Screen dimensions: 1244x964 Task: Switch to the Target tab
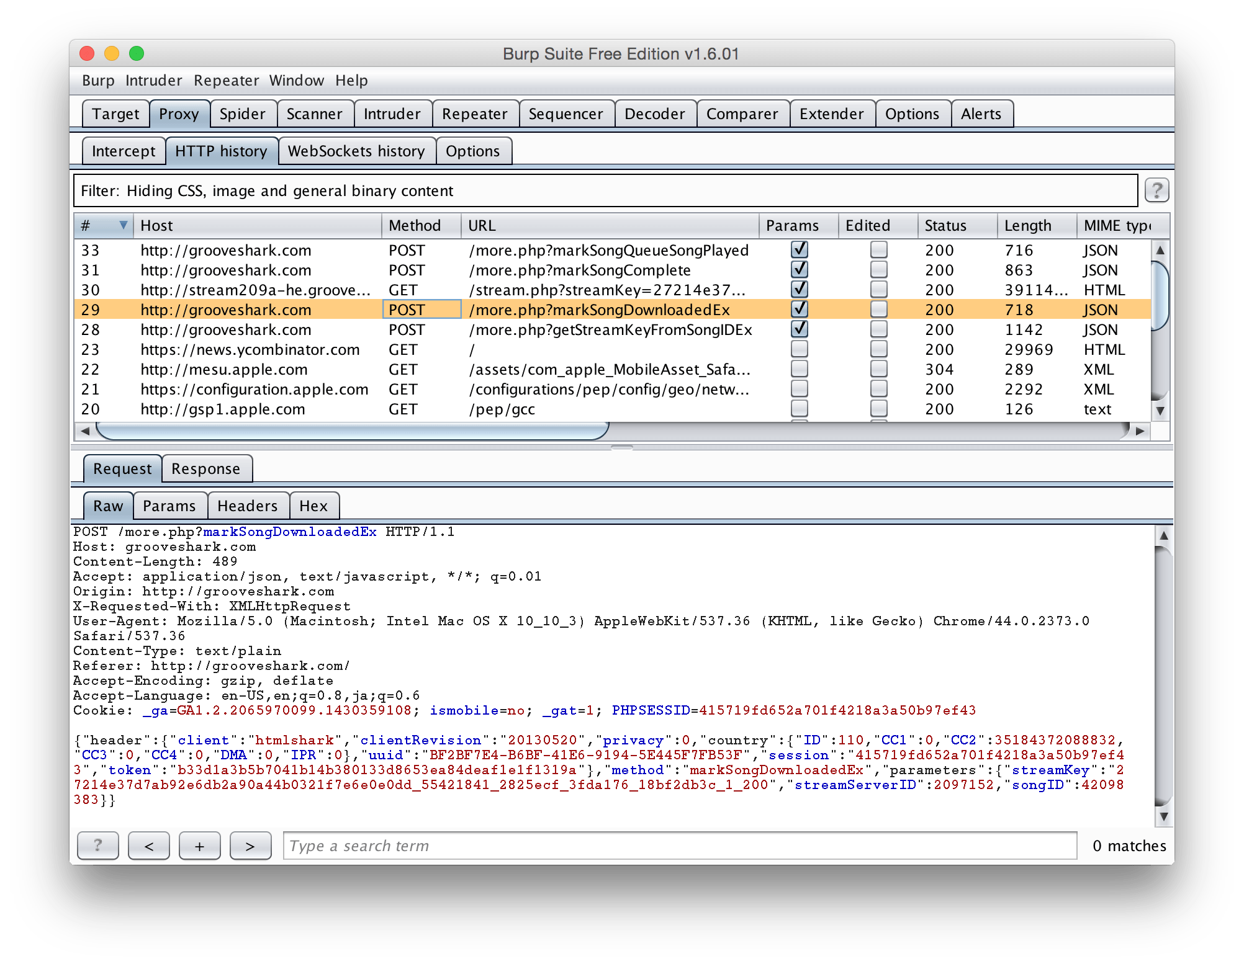tap(115, 114)
